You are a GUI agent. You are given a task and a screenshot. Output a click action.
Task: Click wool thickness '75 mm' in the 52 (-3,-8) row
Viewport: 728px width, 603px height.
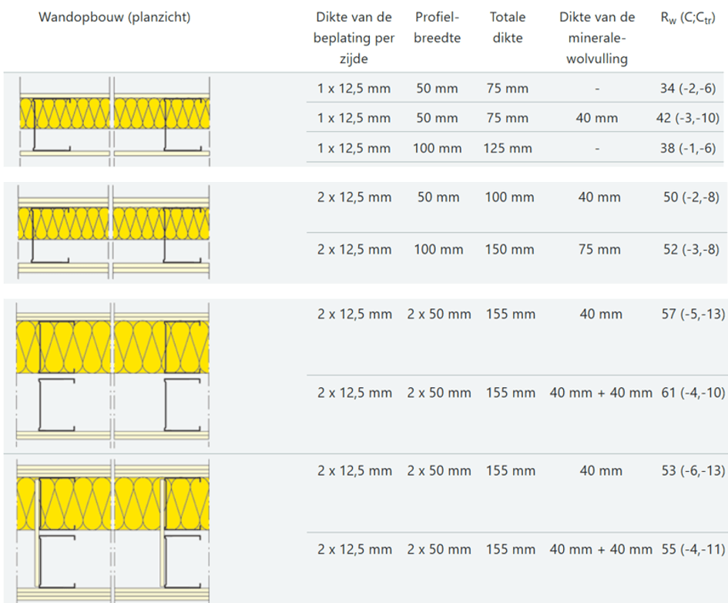pyautogui.click(x=599, y=250)
